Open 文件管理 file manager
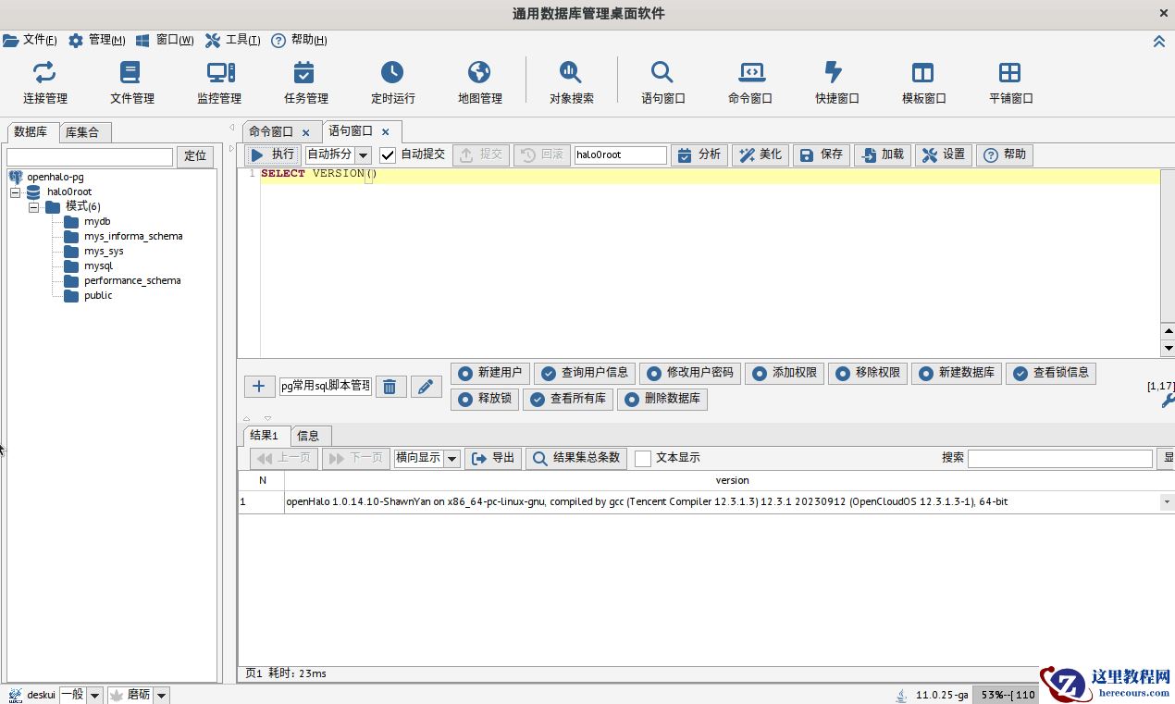1175x704 pixels. [131, 81]
